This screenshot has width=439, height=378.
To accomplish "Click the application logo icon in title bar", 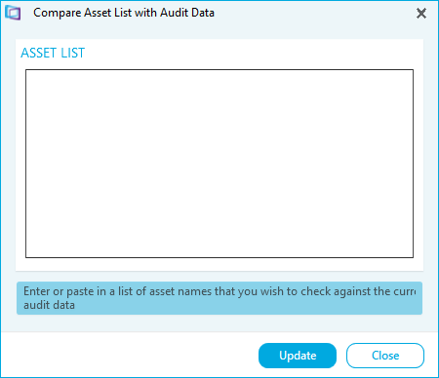I will pyautogui.click(x=13, y=13).
